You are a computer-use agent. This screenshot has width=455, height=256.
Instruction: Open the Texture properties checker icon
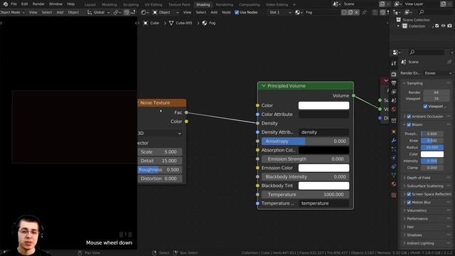(x=394, y=195)
